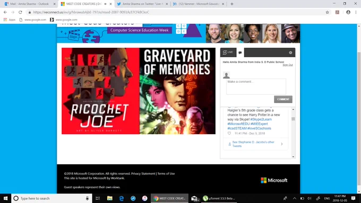Open the Apps bookmarks shortcut
The image size is (361, 203).
(10, 20)
